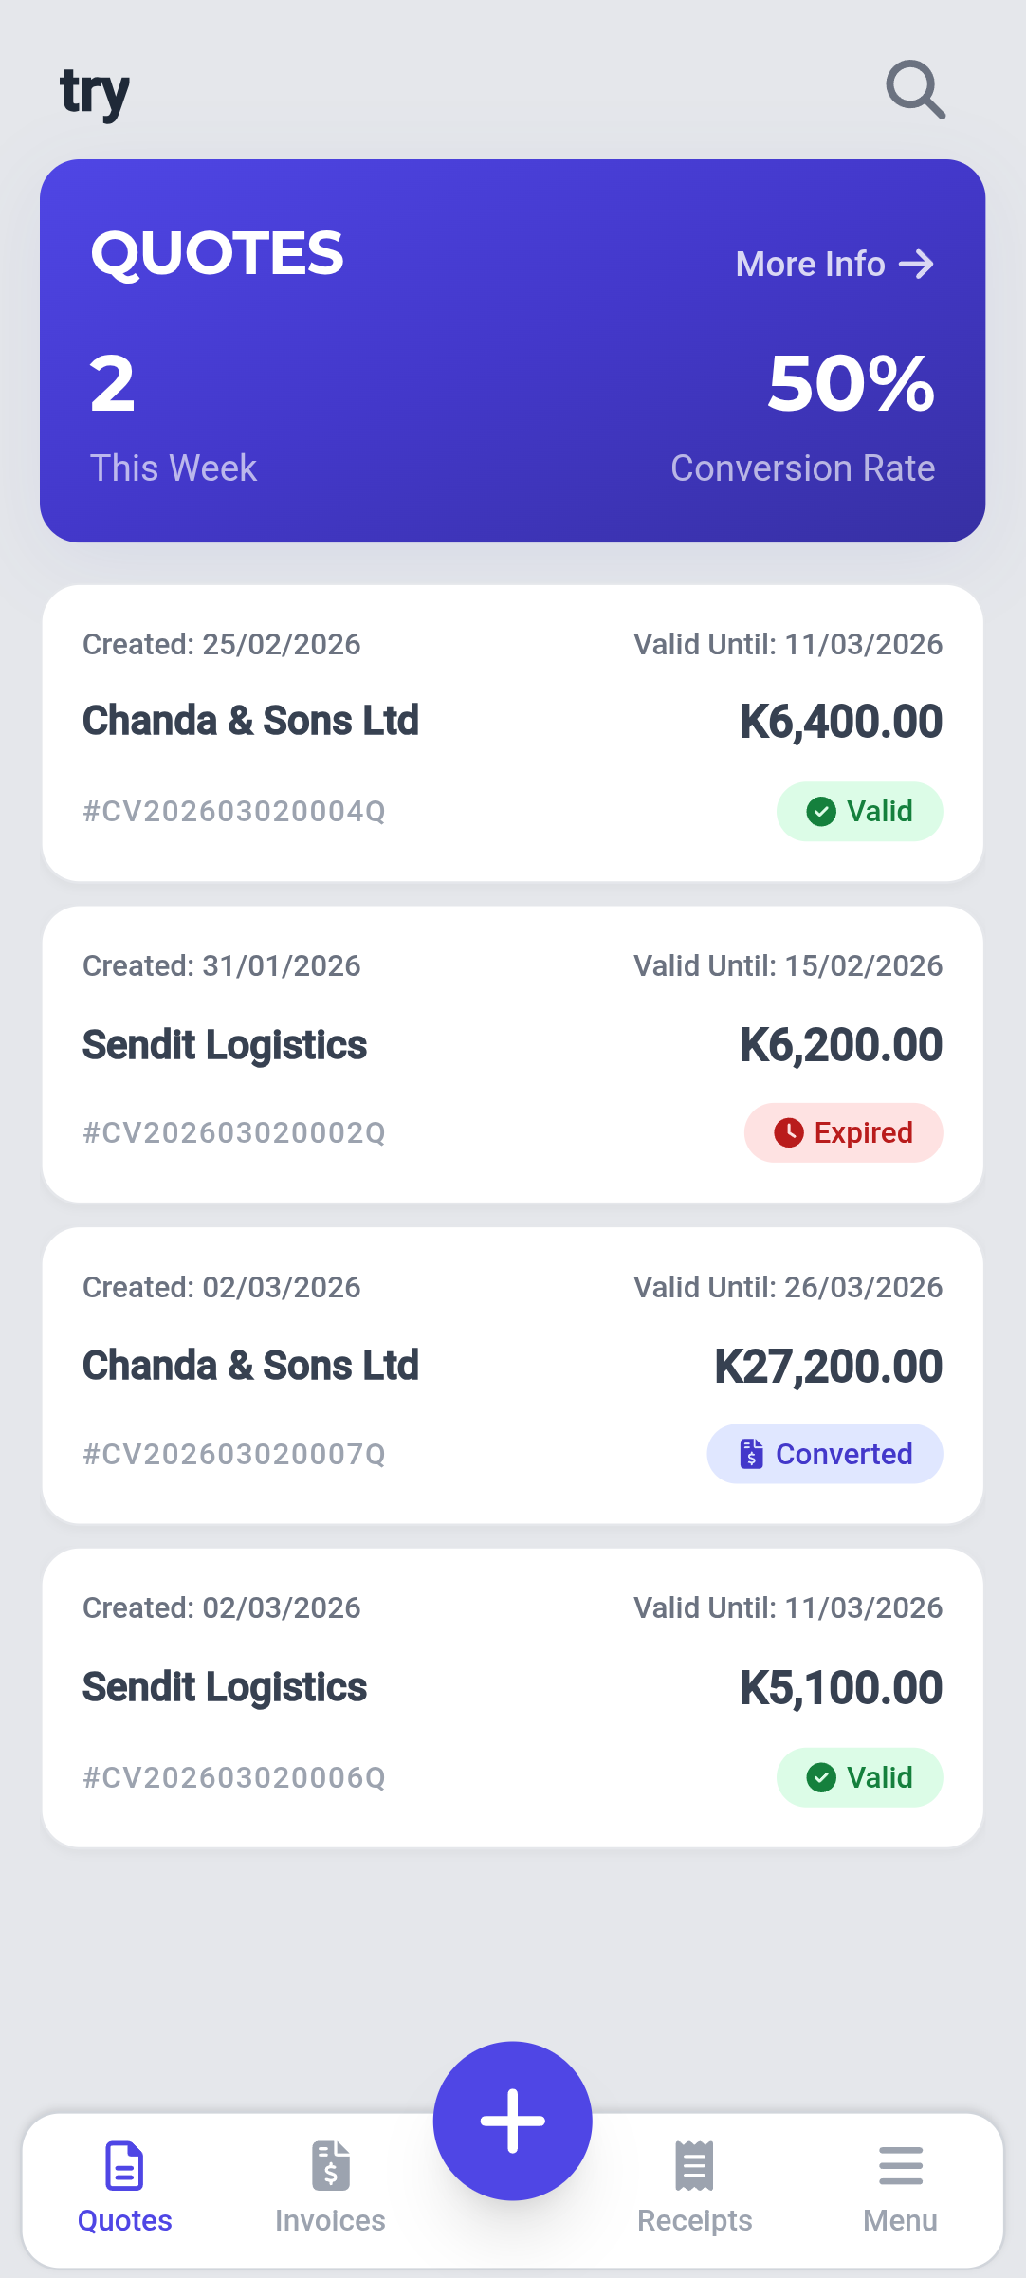
Task: Click the More Info arrow icon
Action: click(917, 264)
